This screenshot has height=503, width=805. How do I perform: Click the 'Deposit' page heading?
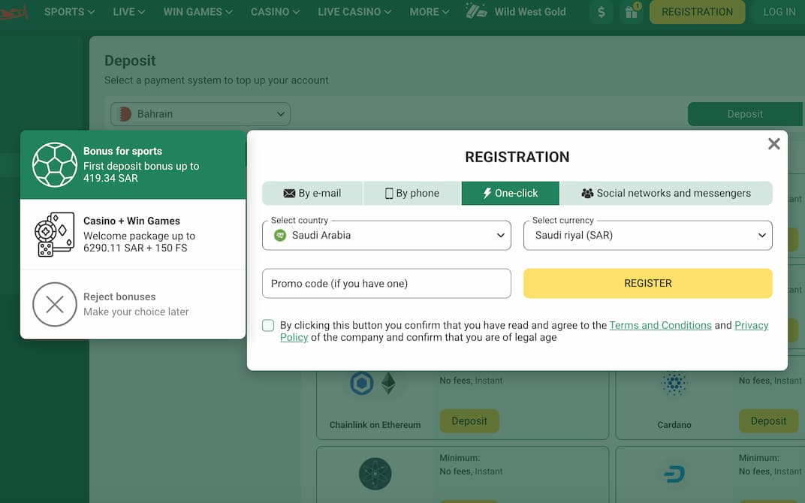130,61
